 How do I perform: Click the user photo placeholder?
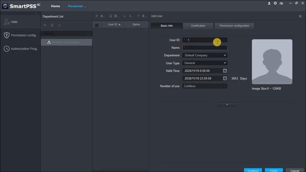click(x=272, y=62)
